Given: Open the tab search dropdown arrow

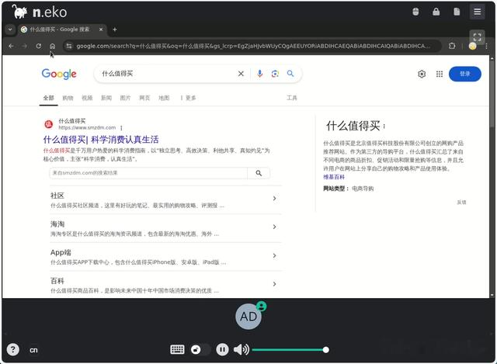Looking at the screenshot, I should [10, 29].
